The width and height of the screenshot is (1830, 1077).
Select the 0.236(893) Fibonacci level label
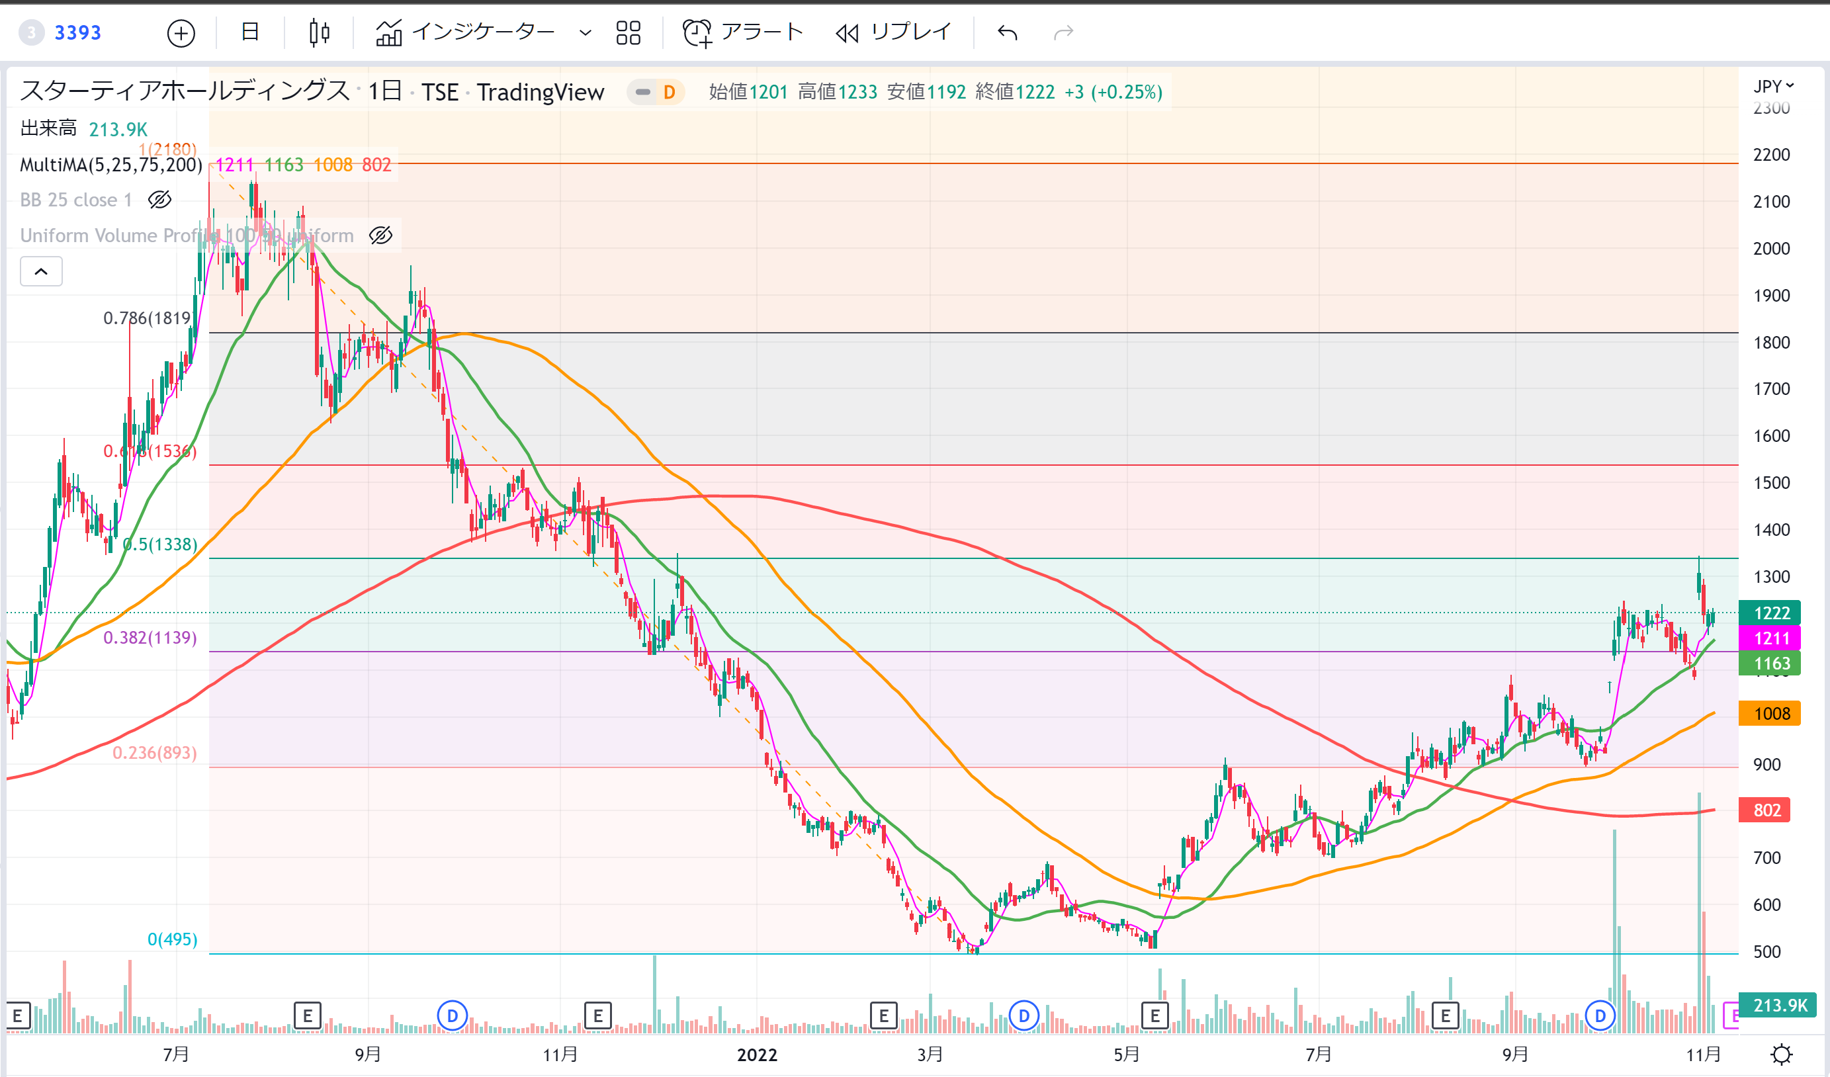(x=155, y=752)
